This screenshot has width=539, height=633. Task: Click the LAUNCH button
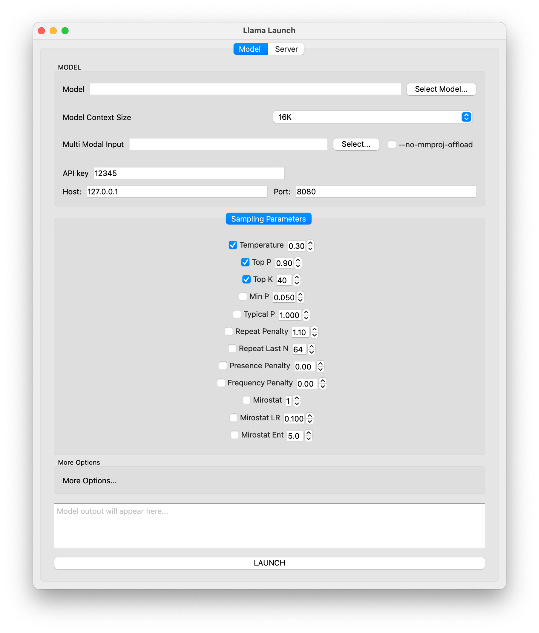point(269,563)
